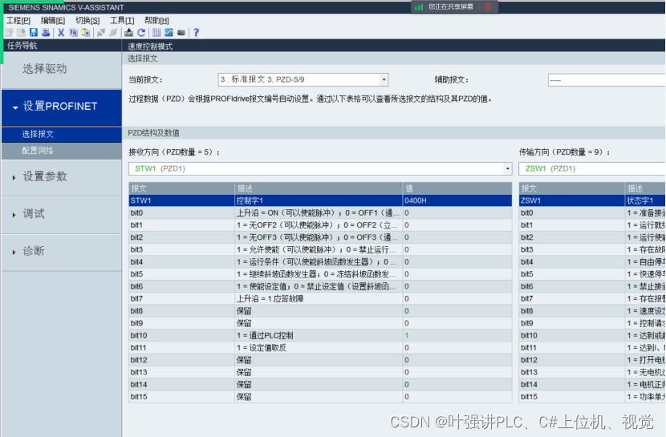Click the save parameters to drive icon
Viewport: 666px width, 437px height.
[x=128, y=33]
